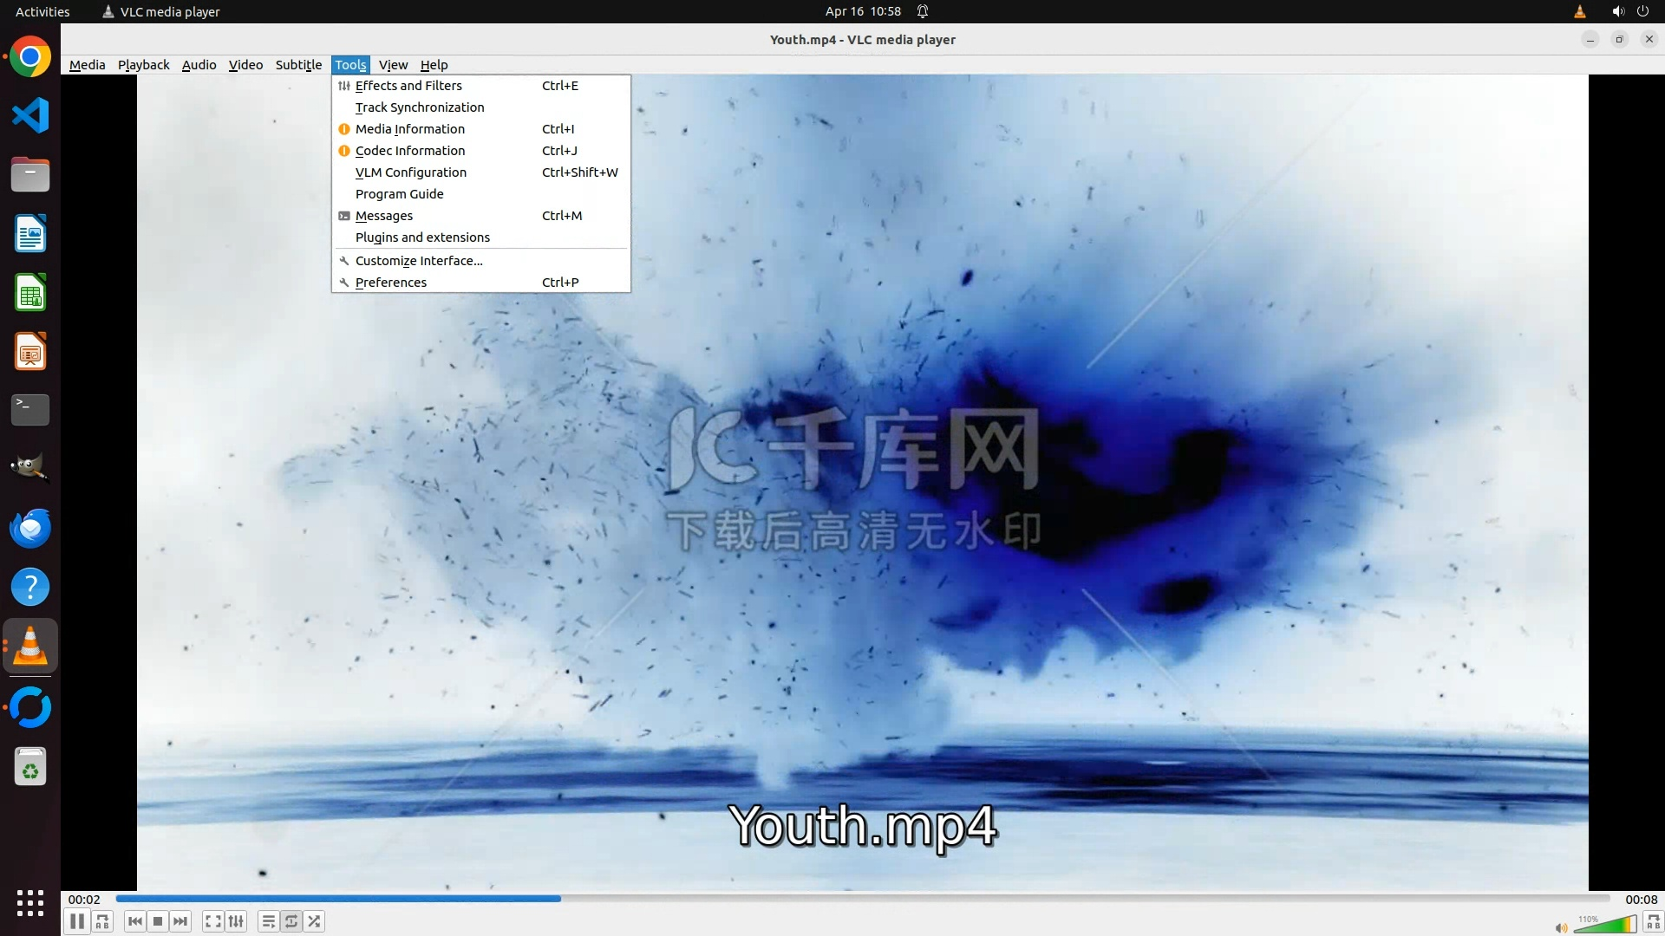The height and width of the screenshot is (936, 1665).
Task: Mute audio via the speaker icon
Action: click(x=1561, y=927)
